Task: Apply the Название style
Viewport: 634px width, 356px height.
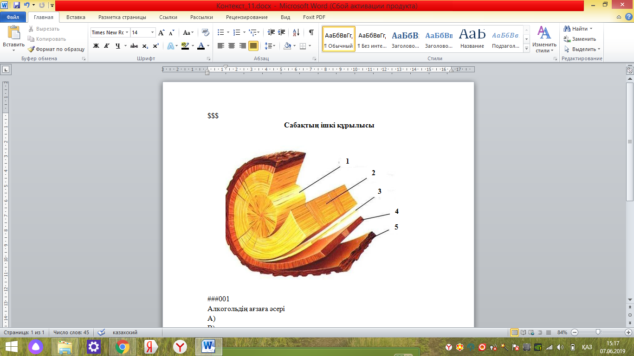Action: click(x=472, y=39)
